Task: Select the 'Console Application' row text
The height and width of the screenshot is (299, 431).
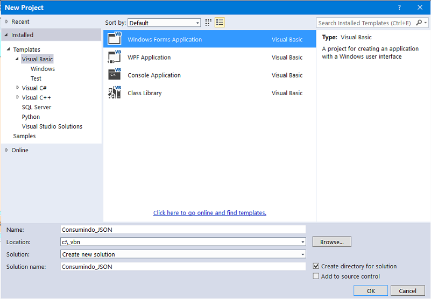Action: pos(154,75)
